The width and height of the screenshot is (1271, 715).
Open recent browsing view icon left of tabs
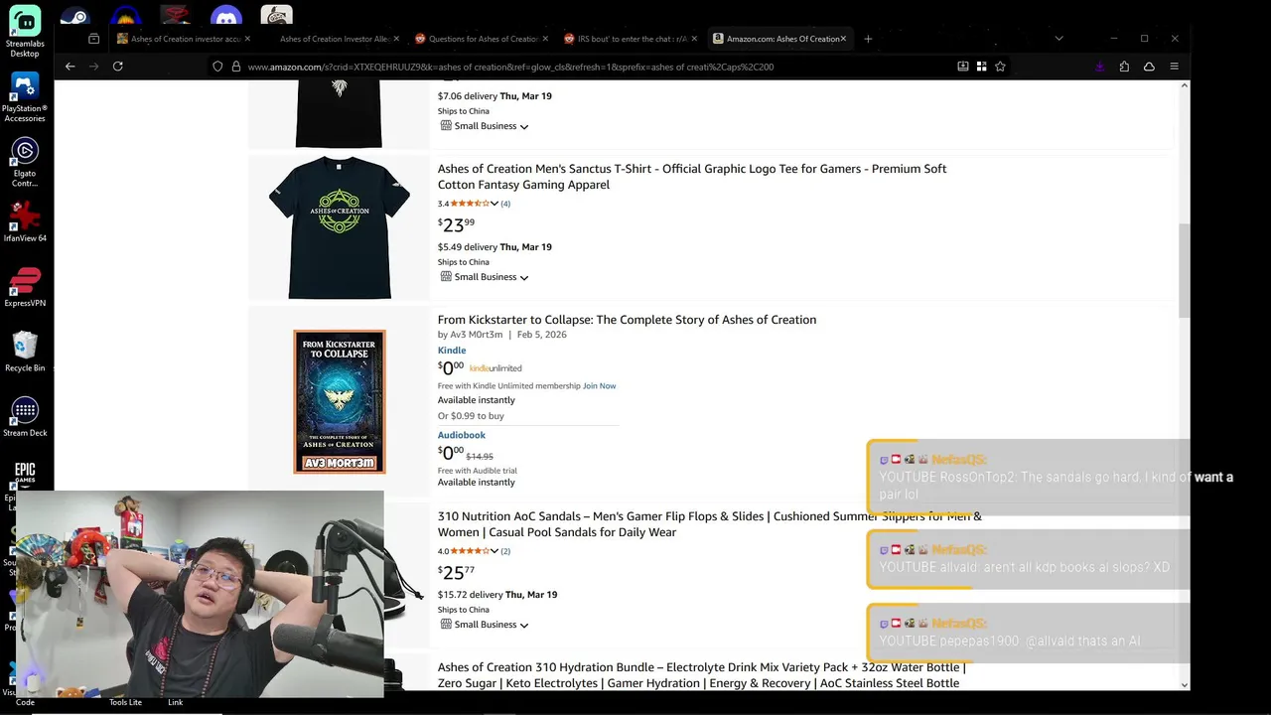pyautogui.click(x=93, y=39)
